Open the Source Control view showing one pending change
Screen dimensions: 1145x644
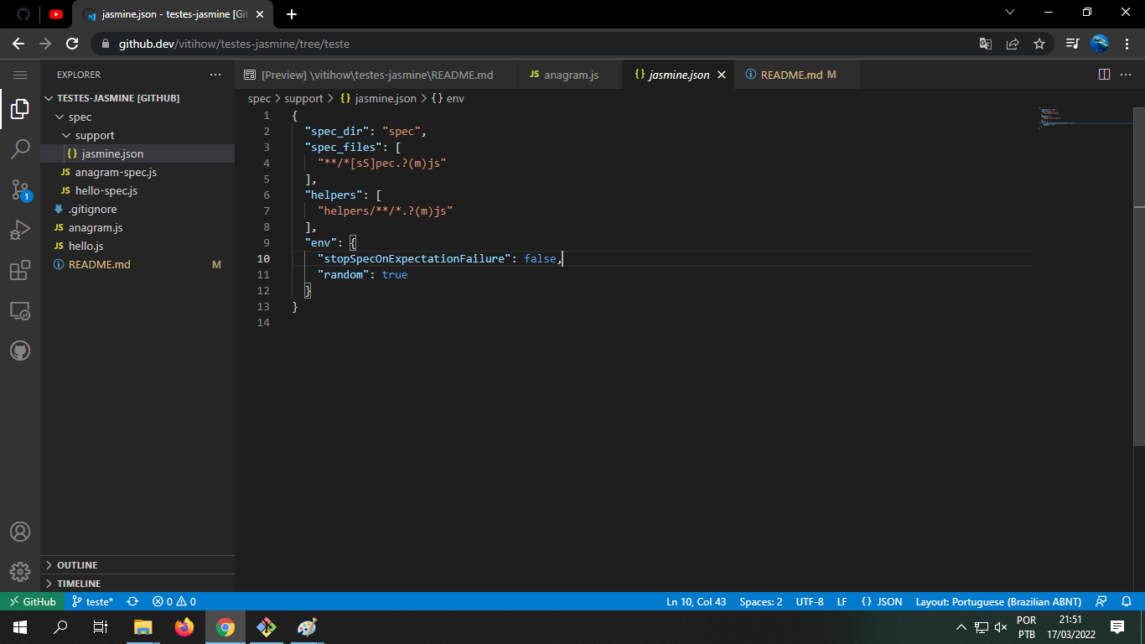click(20, 189)
